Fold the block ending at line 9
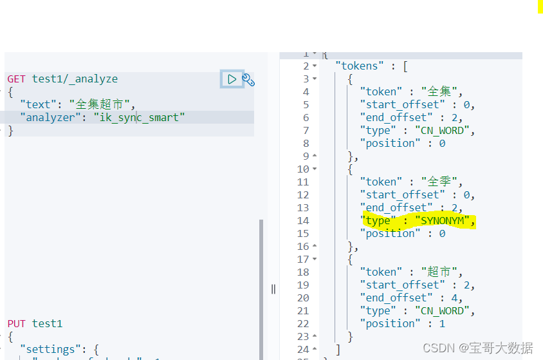Screen dimensions: 543x360 pyautogui.click(x=315, y=156)
